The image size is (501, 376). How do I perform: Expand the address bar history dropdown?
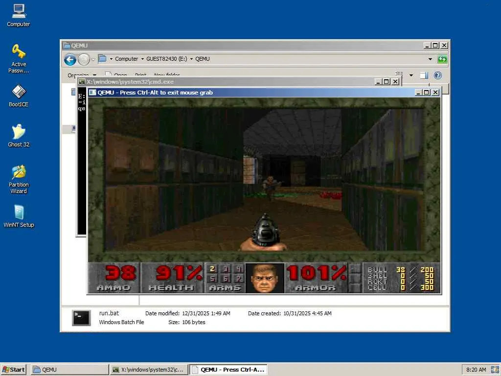click(430, 59)
